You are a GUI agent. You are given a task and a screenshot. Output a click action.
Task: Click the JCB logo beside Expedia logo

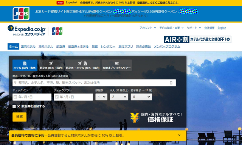tap(57, 31)
